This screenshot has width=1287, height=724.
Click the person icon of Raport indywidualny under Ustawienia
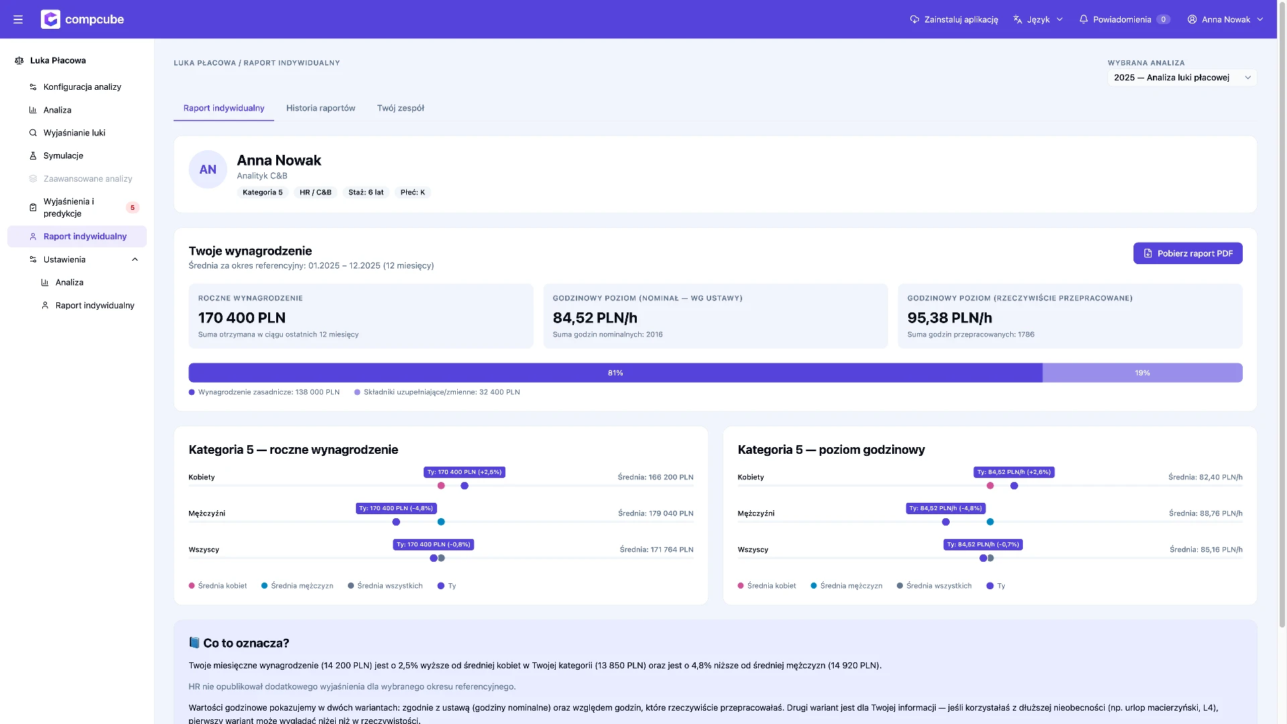pyautogui.click(x=45, y=305)
